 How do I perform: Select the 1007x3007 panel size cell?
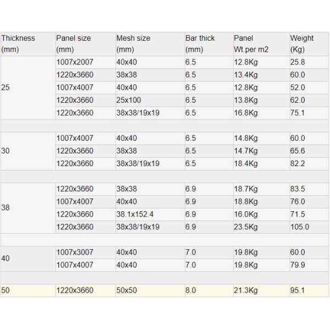pos(75,252)
